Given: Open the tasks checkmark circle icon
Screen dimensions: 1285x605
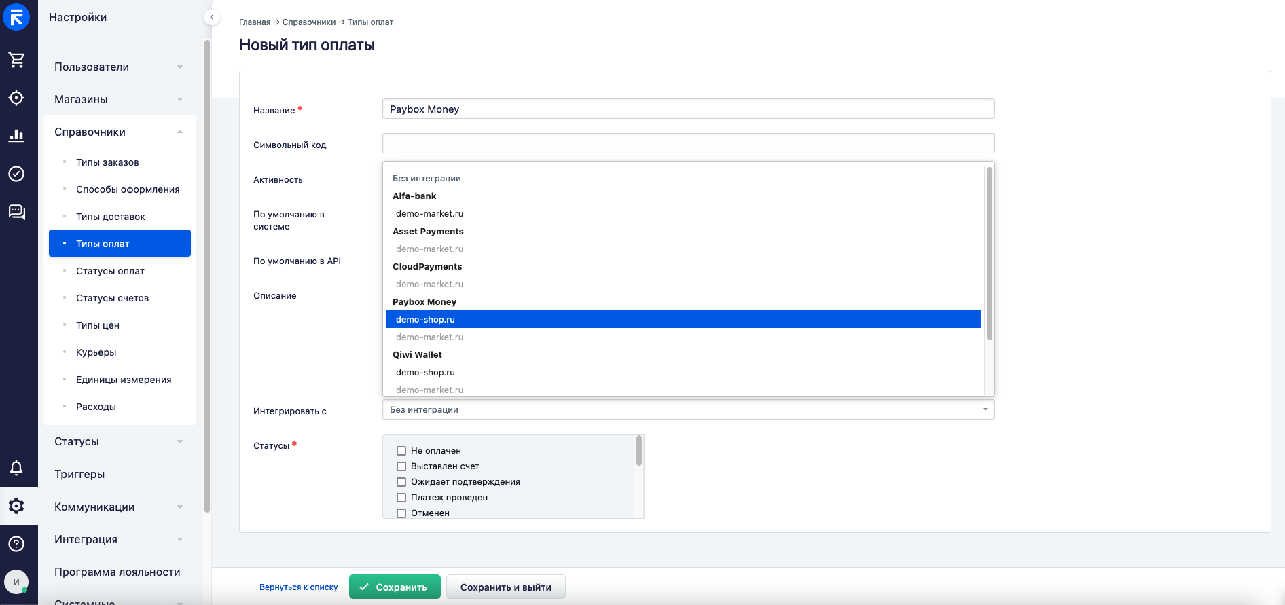Looking at the screenshot, I should click(x=16, y=174).
